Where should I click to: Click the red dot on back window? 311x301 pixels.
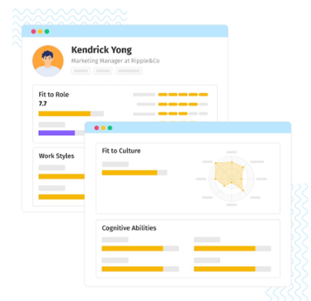click(x=34, y=31)
